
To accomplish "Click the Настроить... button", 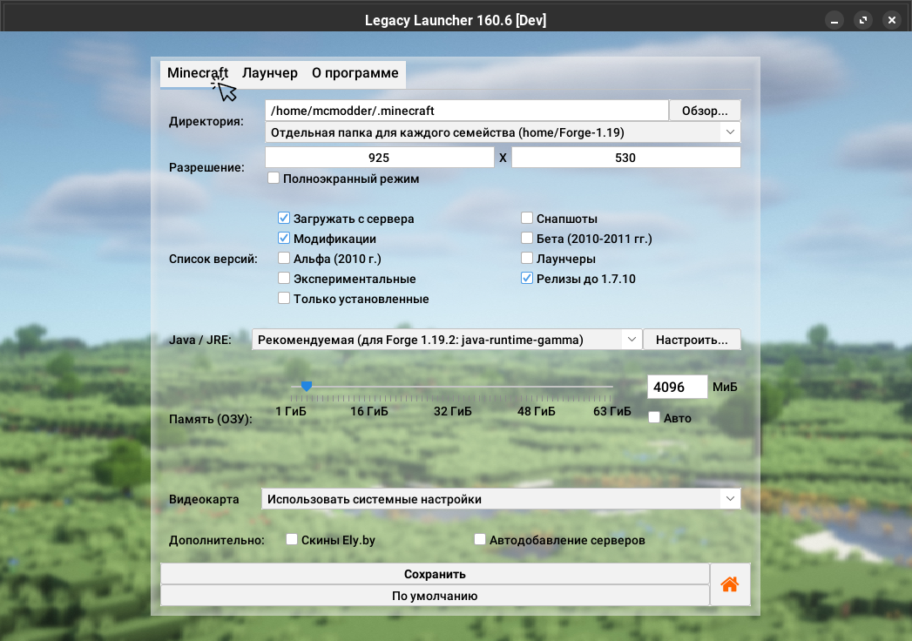I will (692, 340).
